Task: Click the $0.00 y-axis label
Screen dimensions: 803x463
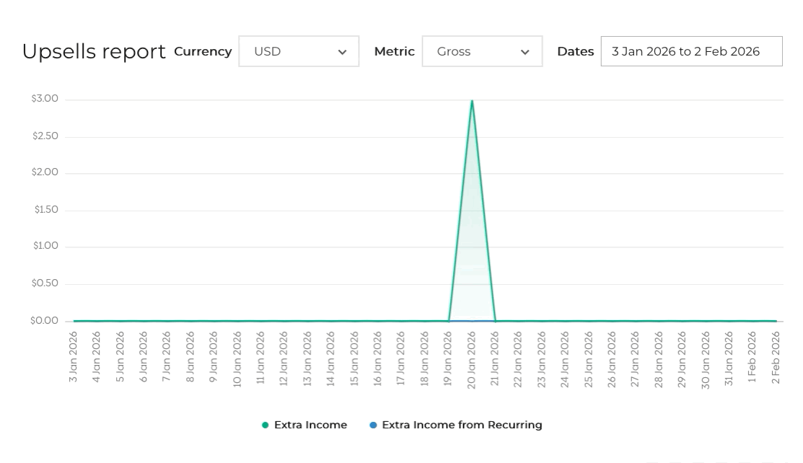Action: (x=45, y=321)
